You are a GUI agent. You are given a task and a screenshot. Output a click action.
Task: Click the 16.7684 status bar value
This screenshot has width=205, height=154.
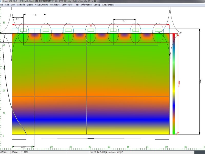(14, 152)
